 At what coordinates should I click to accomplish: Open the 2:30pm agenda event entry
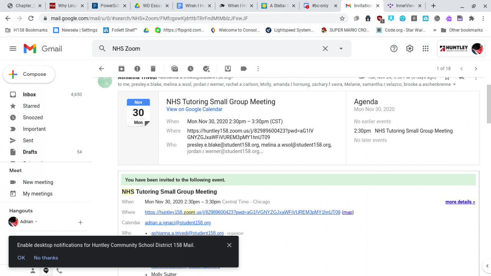[x=403, y=131]
